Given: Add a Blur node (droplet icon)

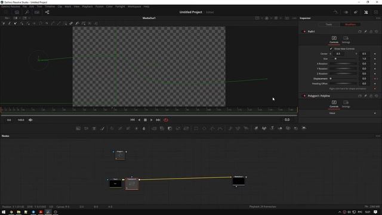Looking at the screenshot, I should 144,128.
